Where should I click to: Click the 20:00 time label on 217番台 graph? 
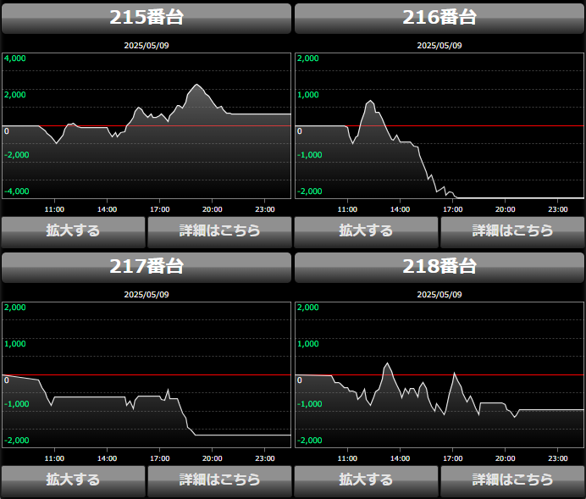pyautogui.click(x=212, y=457)
